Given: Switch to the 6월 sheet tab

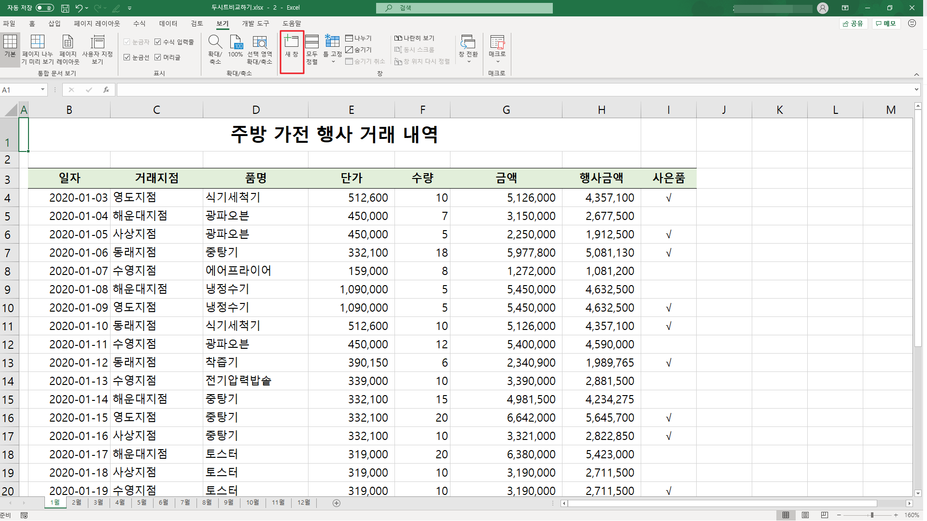Looking at the screenshot, I should [x=164, y=503].
